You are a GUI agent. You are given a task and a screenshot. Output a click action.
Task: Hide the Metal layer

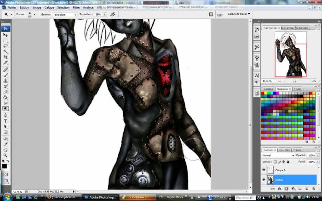[x=264, y=180]
